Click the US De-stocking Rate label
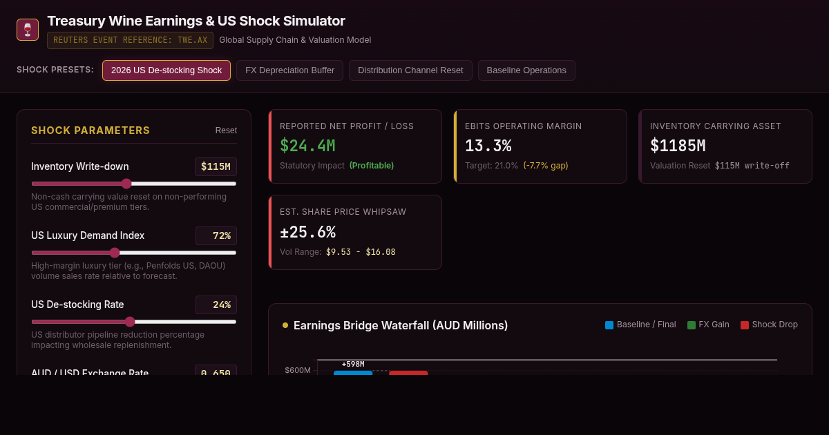Viewport: 829px width, 435px height. [77, 304]
